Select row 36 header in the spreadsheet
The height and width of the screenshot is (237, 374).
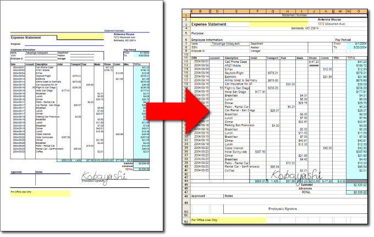[x=186, y=152]
